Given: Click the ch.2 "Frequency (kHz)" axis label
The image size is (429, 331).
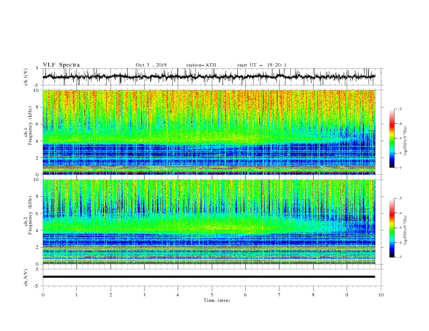Looking at the screenshot, I should pos(30,215).
